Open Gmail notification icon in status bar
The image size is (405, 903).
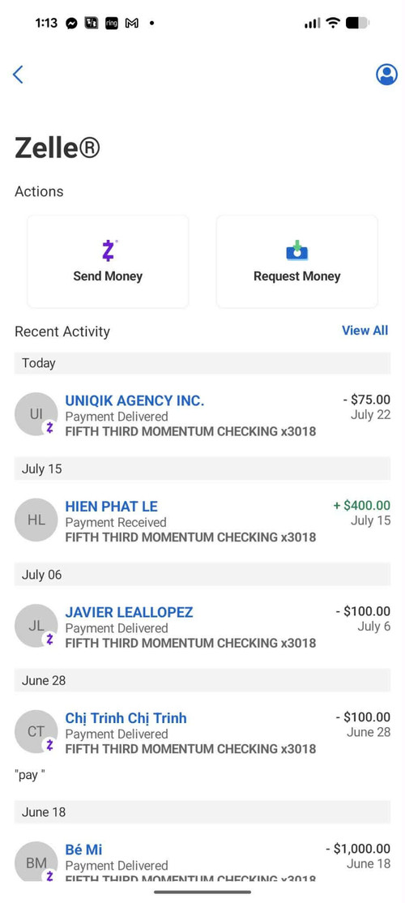(132, 24)
